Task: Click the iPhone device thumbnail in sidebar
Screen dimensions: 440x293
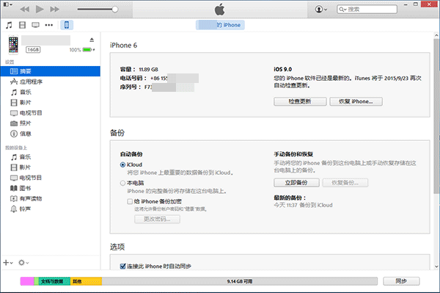Action: pos(13,44)
